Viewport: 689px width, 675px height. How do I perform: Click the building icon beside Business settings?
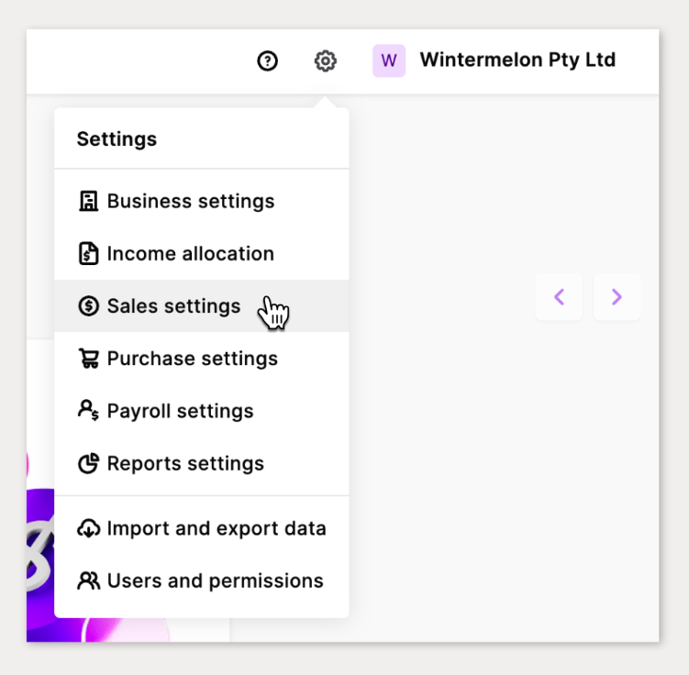(x=89, y=202)
